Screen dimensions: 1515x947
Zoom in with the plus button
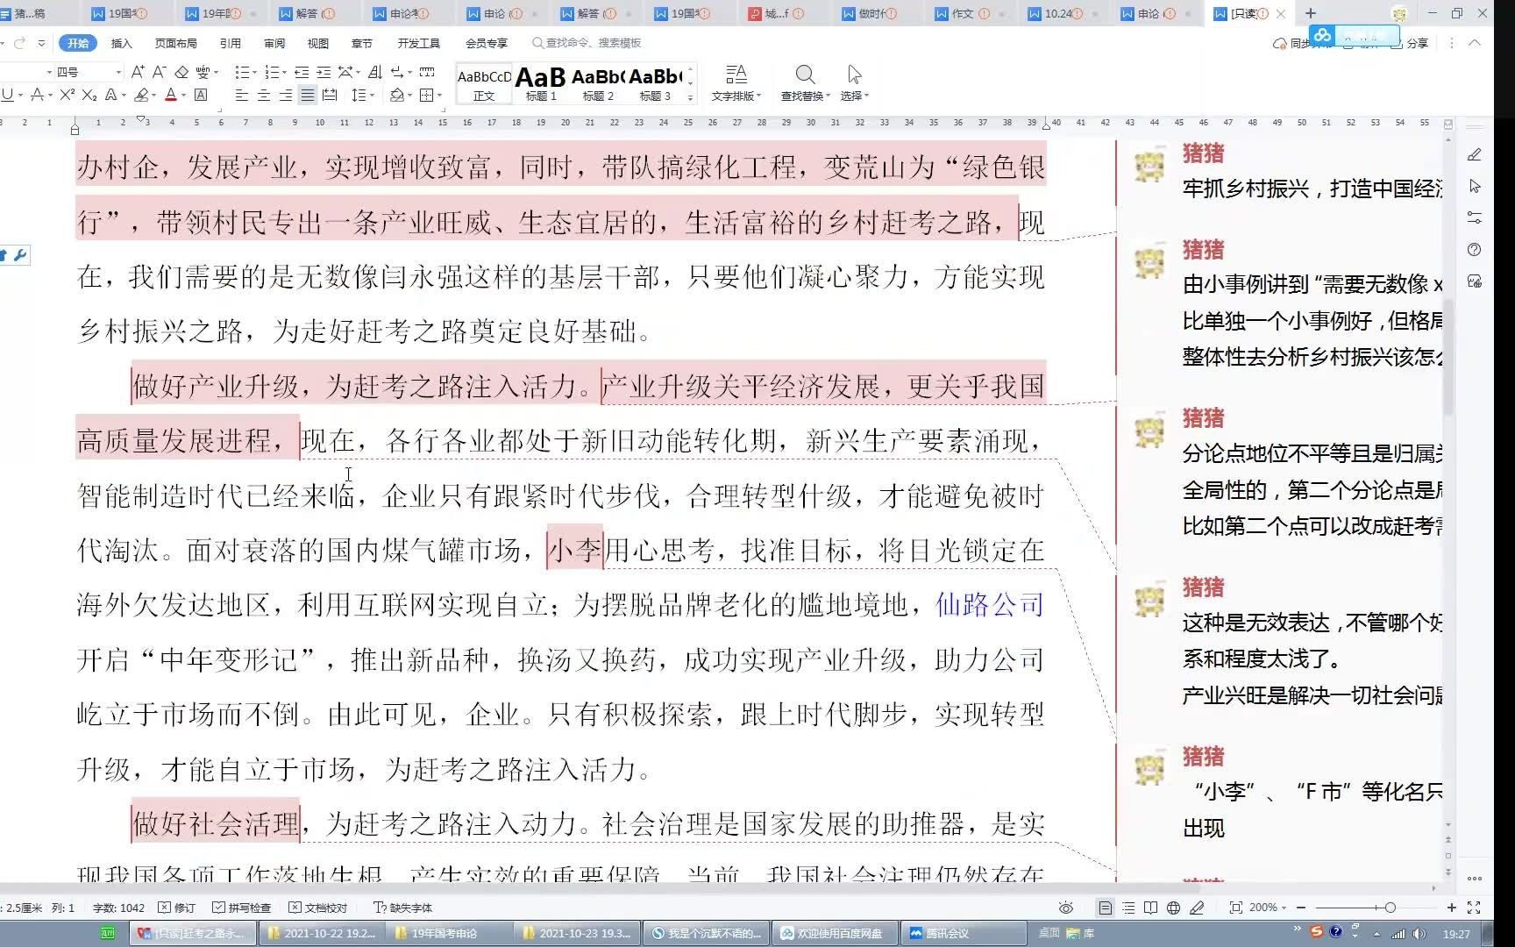pyautogui.click(x=1451, y=908)
